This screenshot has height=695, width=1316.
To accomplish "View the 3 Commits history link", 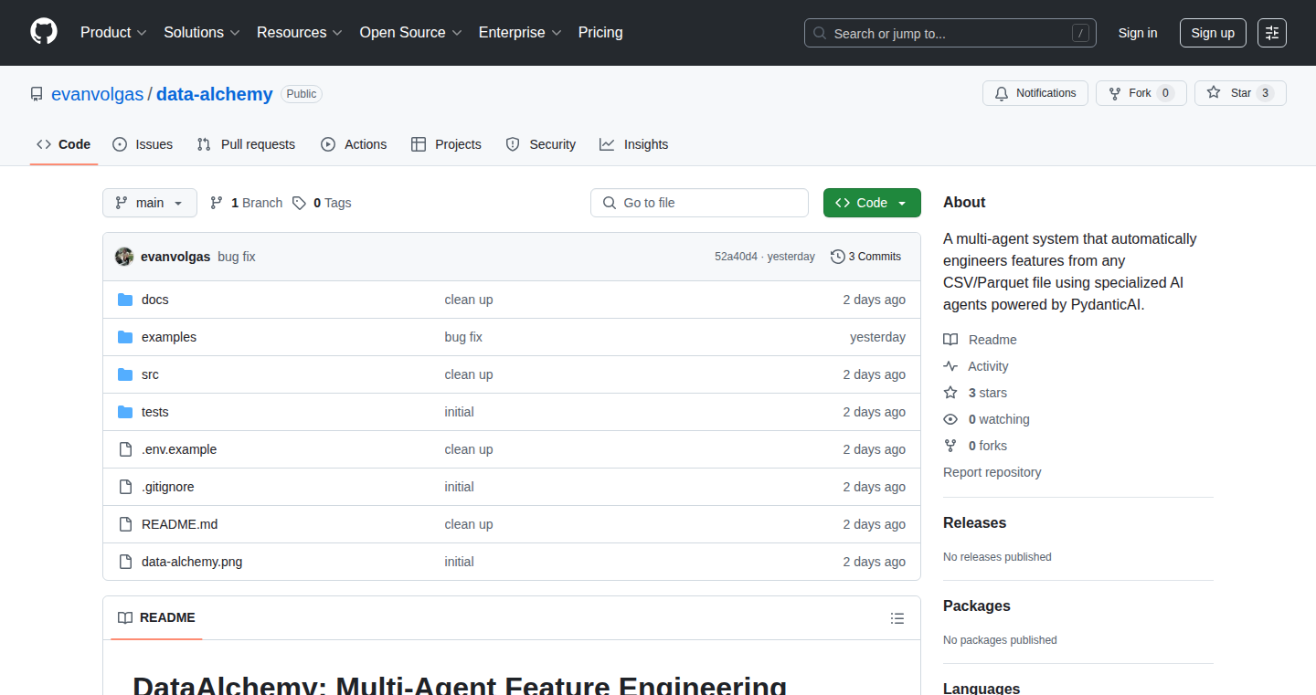I will coord(865,257).
